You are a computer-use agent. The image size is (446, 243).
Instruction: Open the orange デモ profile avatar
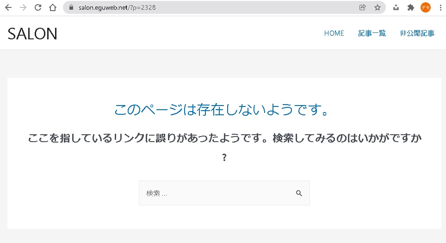pyautogui.click(x=425, y=7)
